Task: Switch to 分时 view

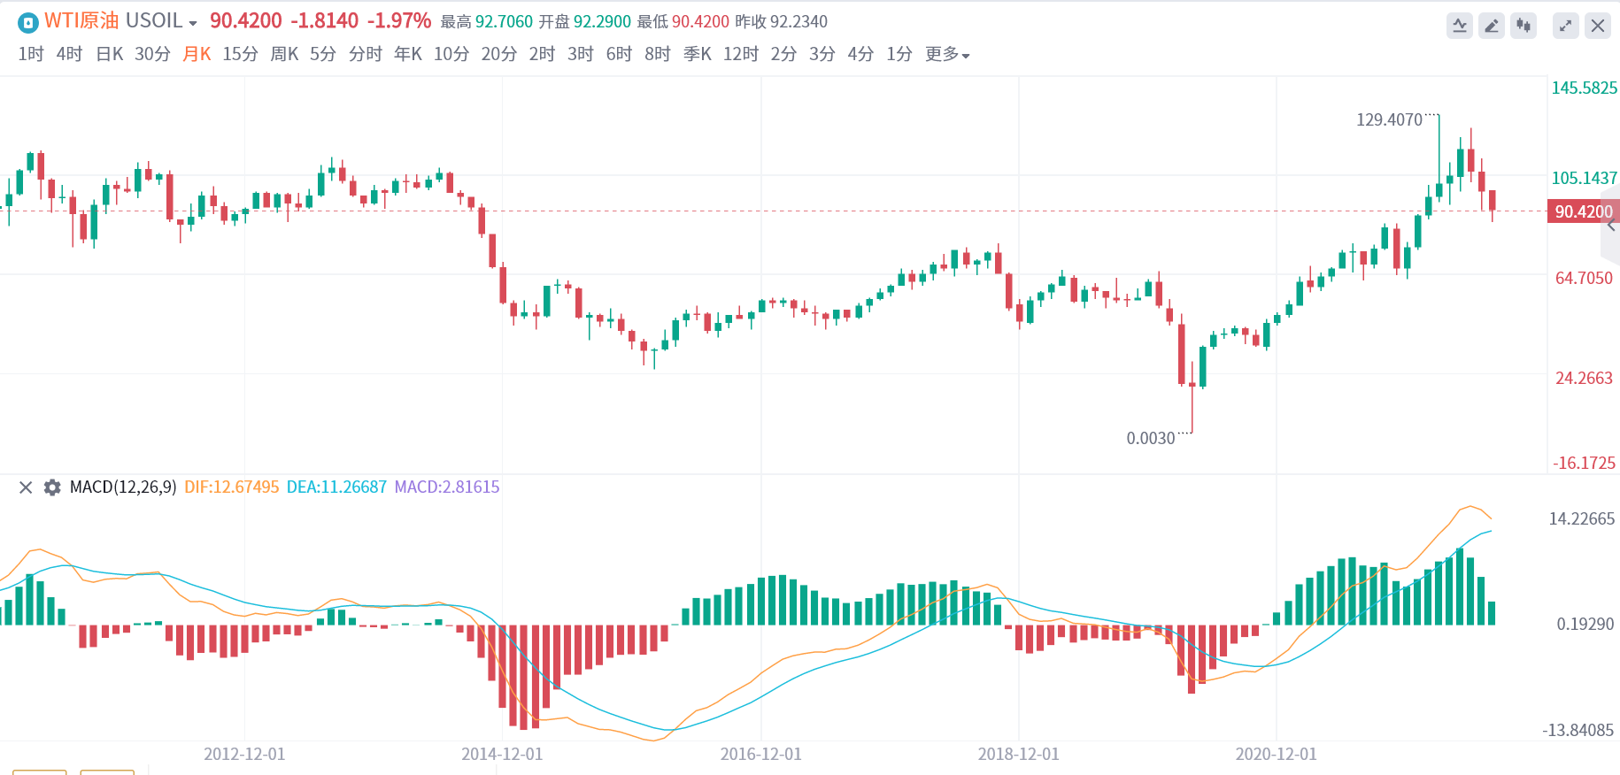Action: tap(365, 55)
